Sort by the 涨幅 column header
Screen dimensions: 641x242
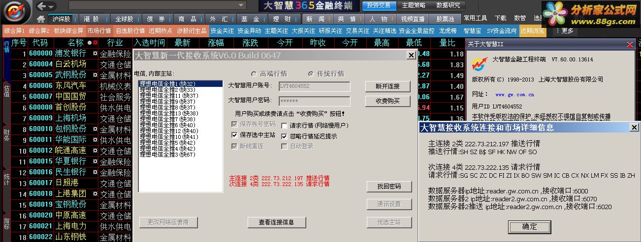pos(216,43)
